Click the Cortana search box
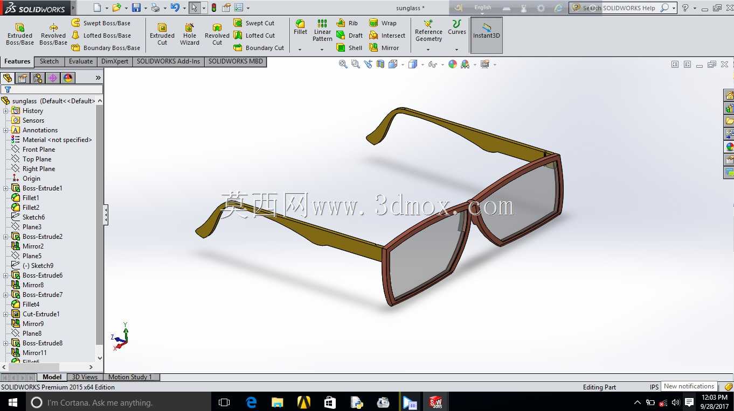Viewport: 734px width, 411px height. [x=118, y=402]
